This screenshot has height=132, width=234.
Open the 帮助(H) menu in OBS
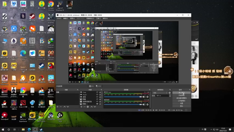click(105, 18)
